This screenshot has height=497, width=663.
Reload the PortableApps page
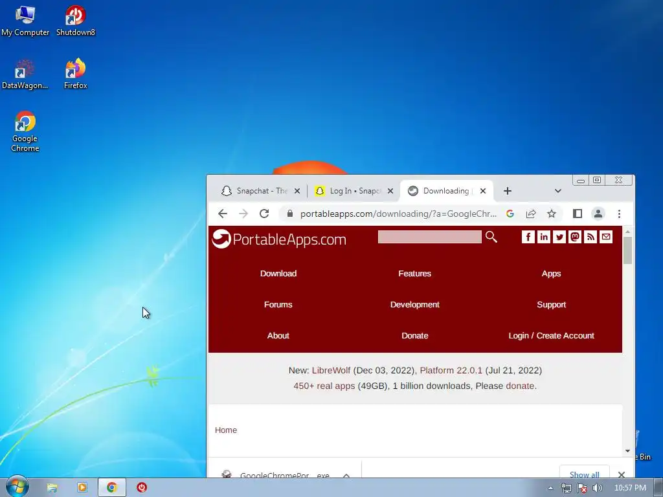[x=264, y=214]
